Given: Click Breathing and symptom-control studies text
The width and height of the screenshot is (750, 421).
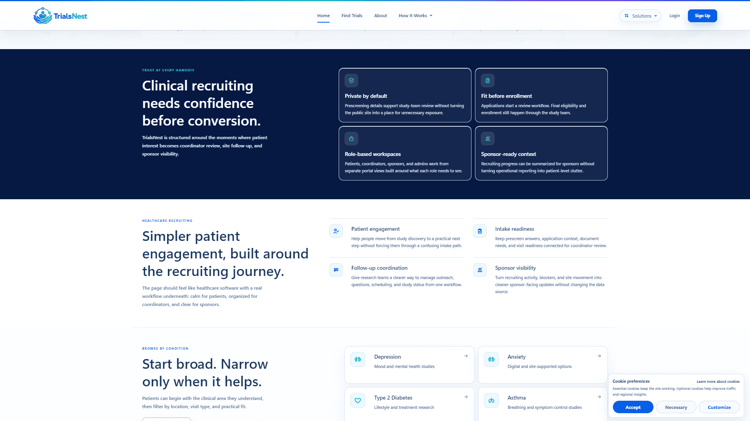Looking at the screenshot, I should 545,407.
